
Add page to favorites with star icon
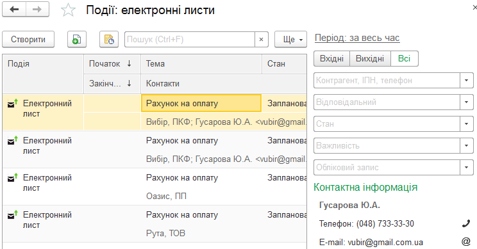click(68, 10)
